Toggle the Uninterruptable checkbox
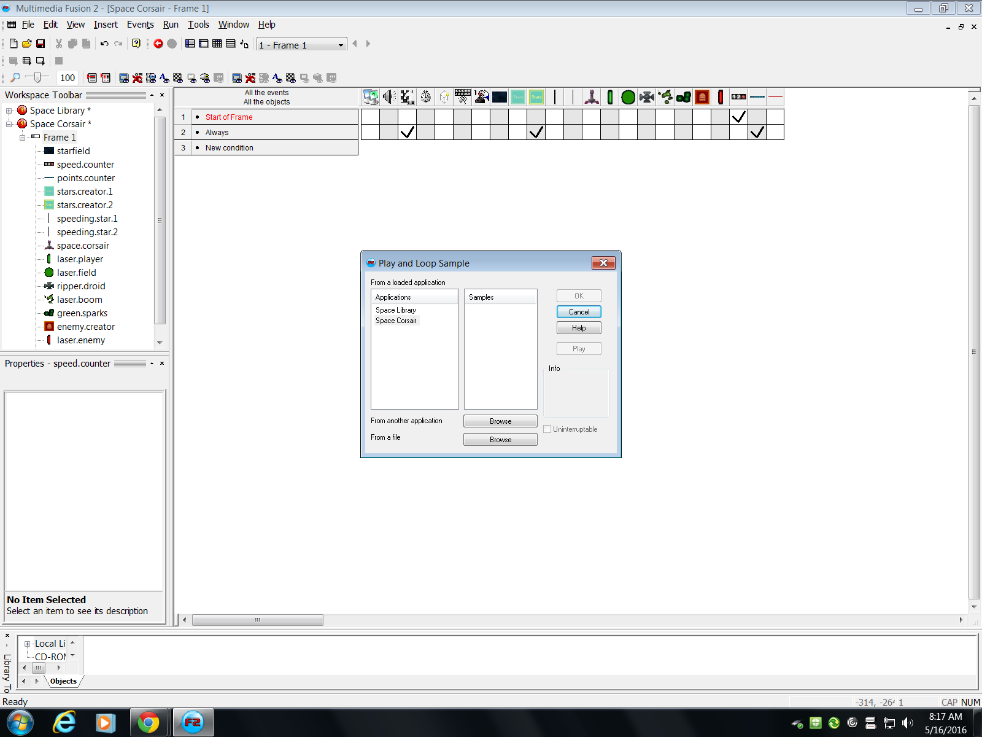The width and height of the screenshot is (982, 737). (547, 429)
